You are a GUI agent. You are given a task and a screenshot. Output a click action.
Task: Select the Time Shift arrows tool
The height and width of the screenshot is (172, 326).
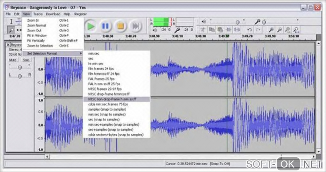(x=19, y=30)
